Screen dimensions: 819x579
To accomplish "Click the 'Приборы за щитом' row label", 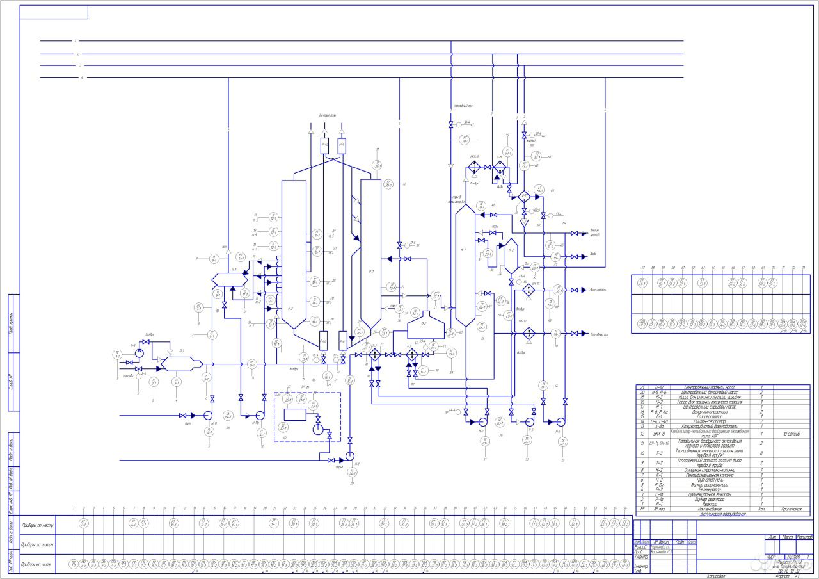I will pyautogui.click(x=37, y=544).
